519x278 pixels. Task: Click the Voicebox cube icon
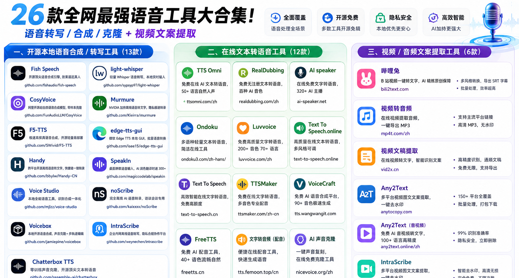18,229
